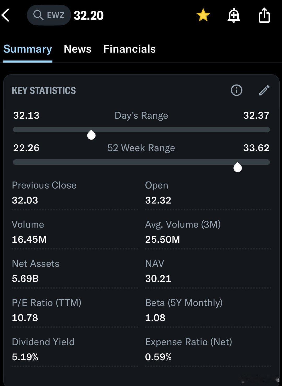This screenshot has height=386, width=282.
Task: Tap the 32.20 price header
Action: (x=89, y=15)
